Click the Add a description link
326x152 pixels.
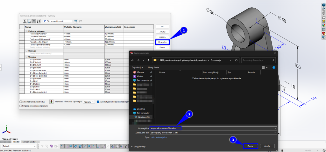coord(159,137)
